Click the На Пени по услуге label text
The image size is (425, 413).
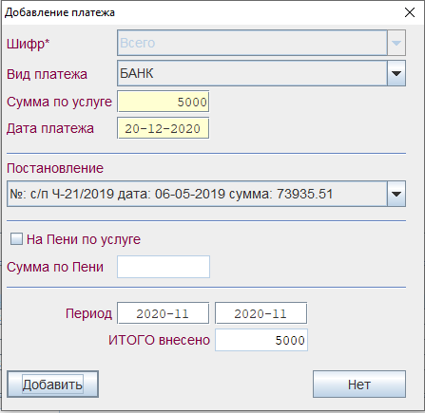tap(84, 239)
